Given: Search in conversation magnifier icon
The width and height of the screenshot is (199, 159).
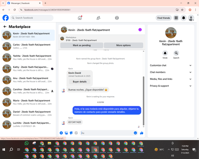Looking at the screenshot, I should pyautogui.click(x=176, y=53).
